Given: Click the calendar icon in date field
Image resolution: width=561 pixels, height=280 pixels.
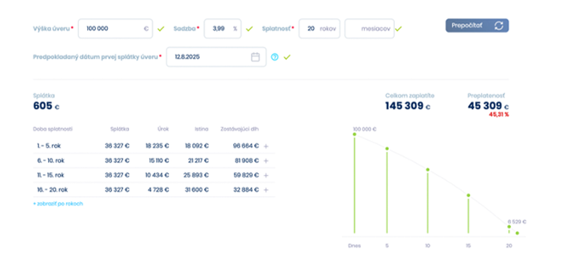Looking at the screenshot, I should (255, 57).
